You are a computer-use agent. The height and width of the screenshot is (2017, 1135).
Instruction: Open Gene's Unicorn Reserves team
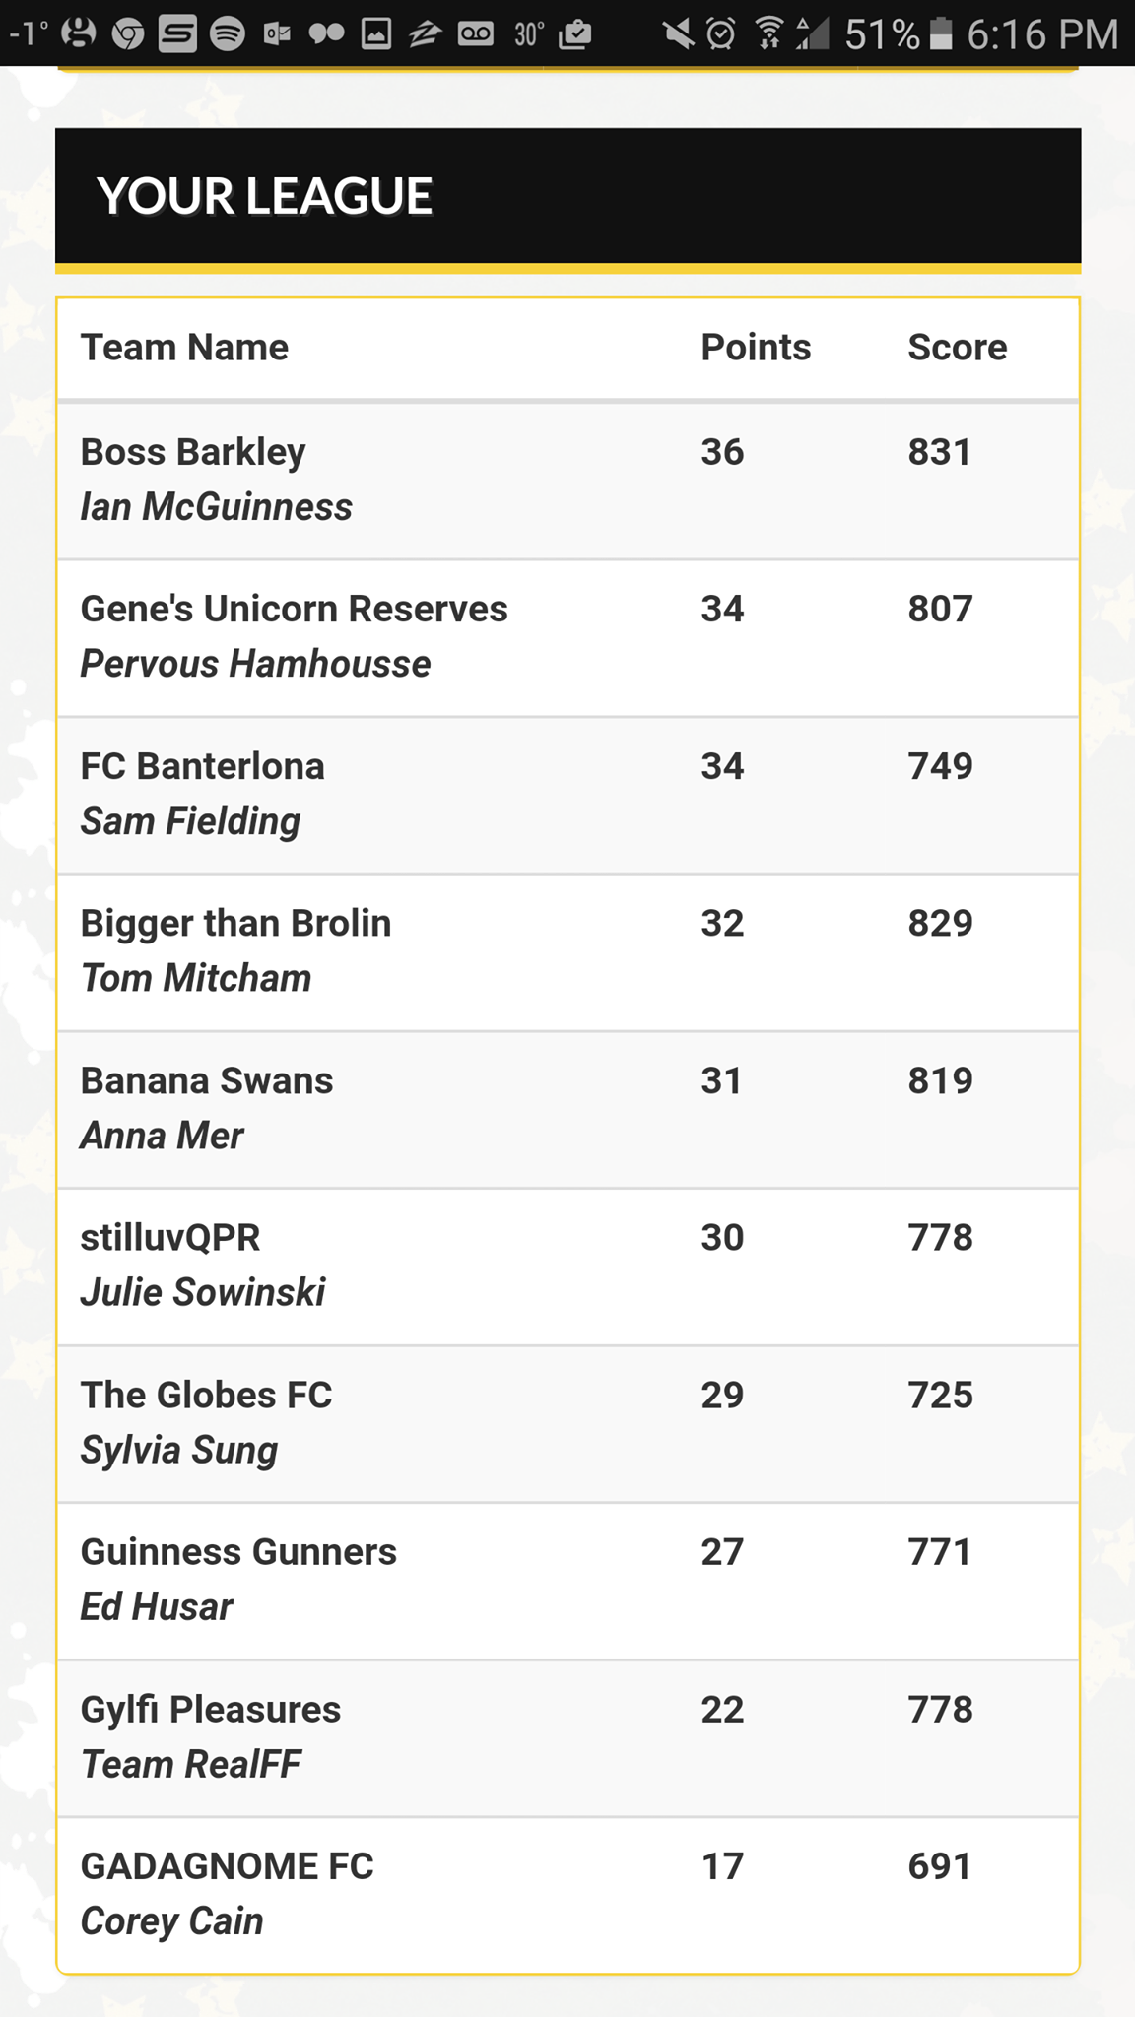click(568, 638)
